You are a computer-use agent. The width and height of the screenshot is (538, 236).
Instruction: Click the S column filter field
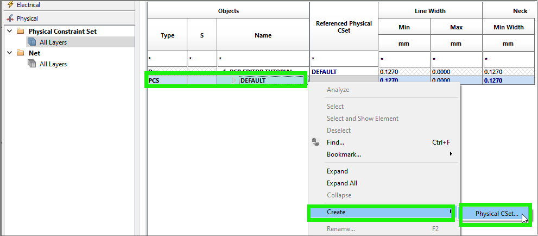click(x=202, y=59)
